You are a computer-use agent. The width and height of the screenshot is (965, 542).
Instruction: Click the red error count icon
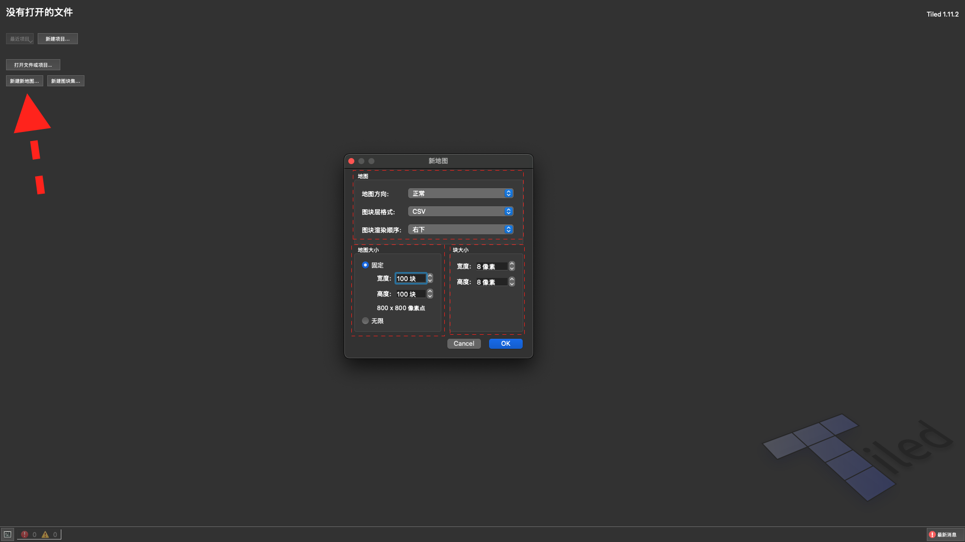pos(25,534)
